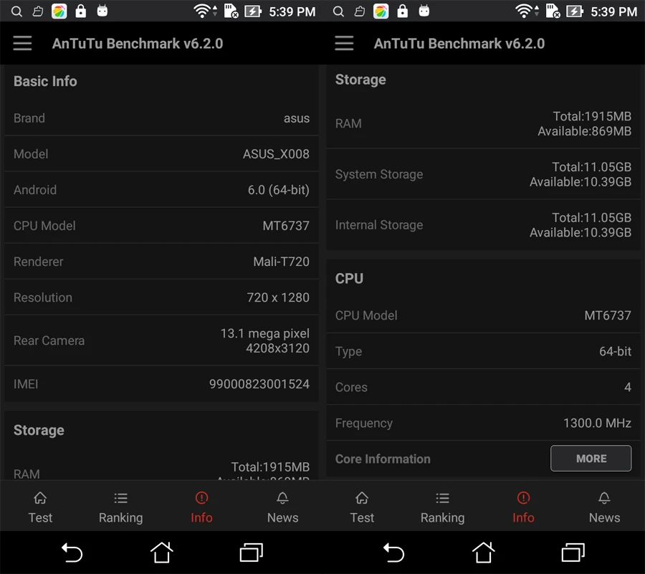Select the Cores 4 row
Image resolution: width=645 pixels, height=574 pixels.
tap(483, 387)
